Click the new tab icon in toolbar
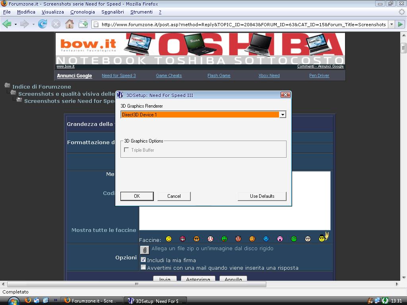The width and height of the screenshot is (407, 305). 83,24
